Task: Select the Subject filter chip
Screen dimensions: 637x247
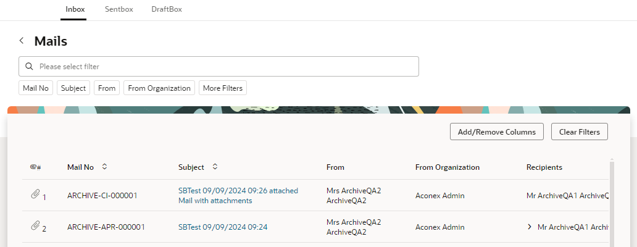Action: (73, 88)
